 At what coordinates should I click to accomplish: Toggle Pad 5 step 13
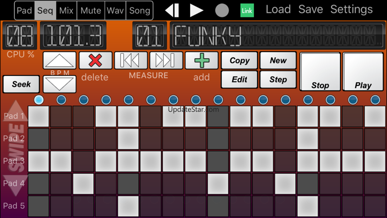[x=308, y=207]
